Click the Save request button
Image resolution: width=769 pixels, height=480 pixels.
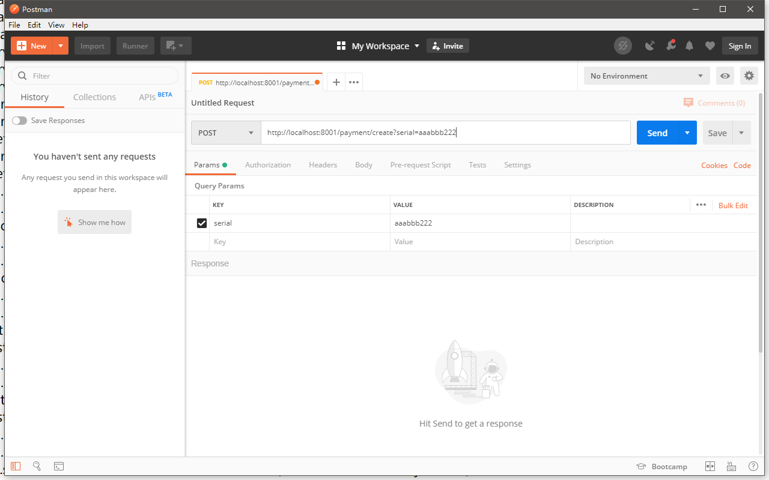point(717,133)
